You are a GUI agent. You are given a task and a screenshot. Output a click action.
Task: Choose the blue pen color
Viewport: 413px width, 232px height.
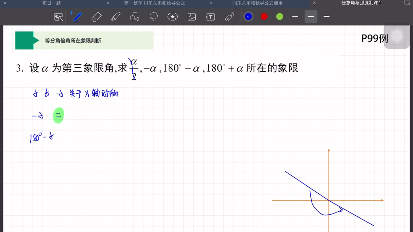point(248,17)
